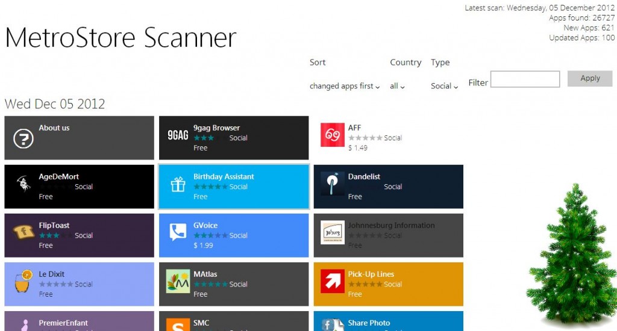Click the PremierEnfant figure icon
The image size is (617, 331).
coord(25,325)
